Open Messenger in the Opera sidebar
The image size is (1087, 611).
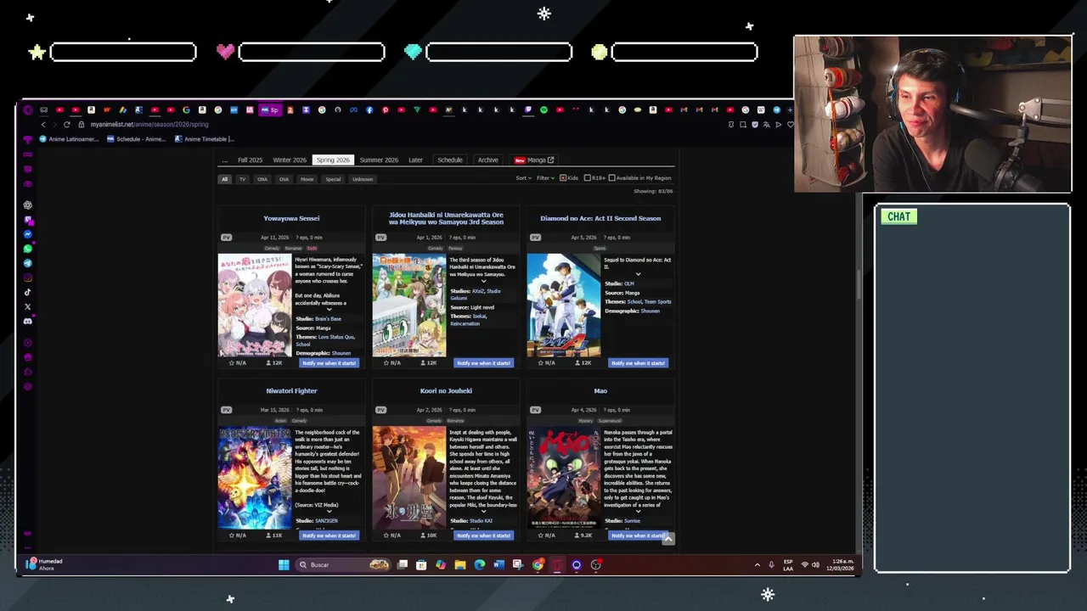(x=28, y=234)
